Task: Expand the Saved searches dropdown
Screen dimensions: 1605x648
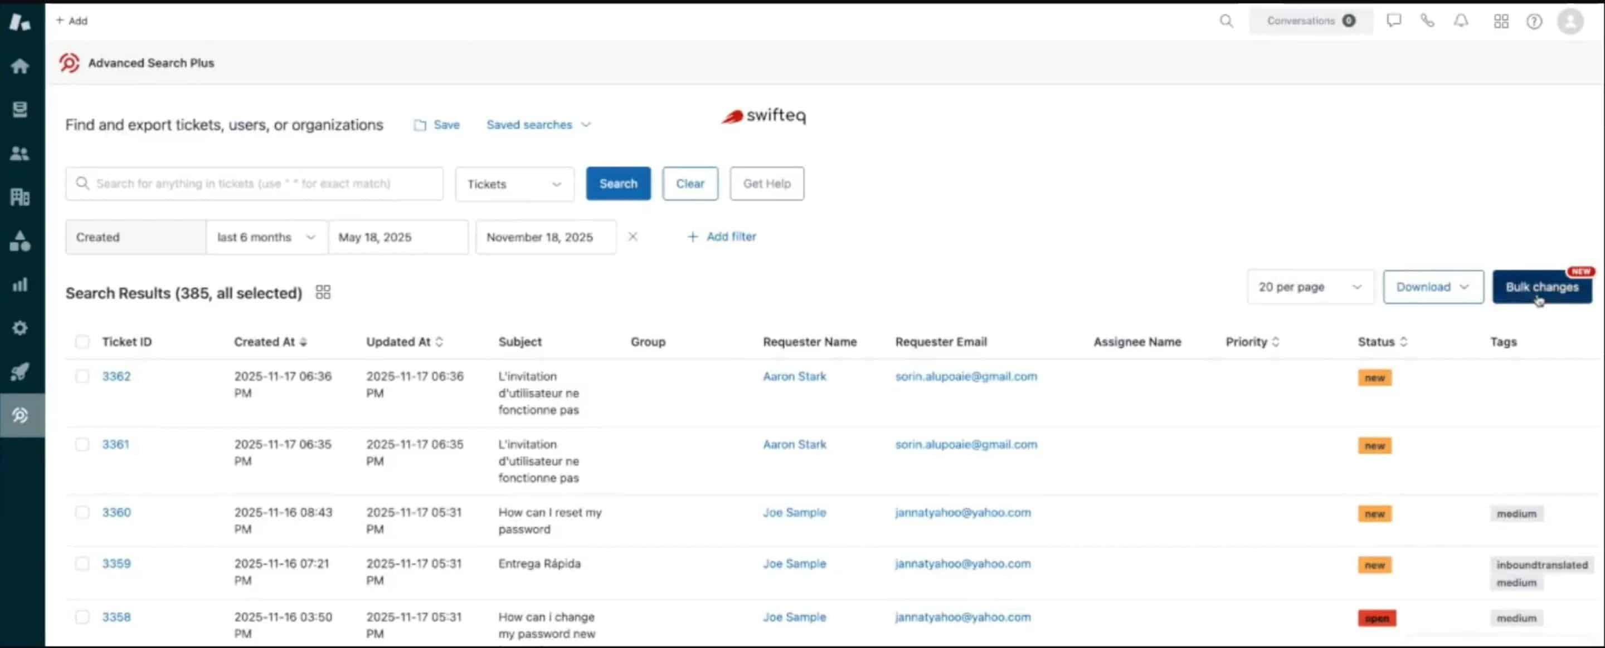Action: 538,125
